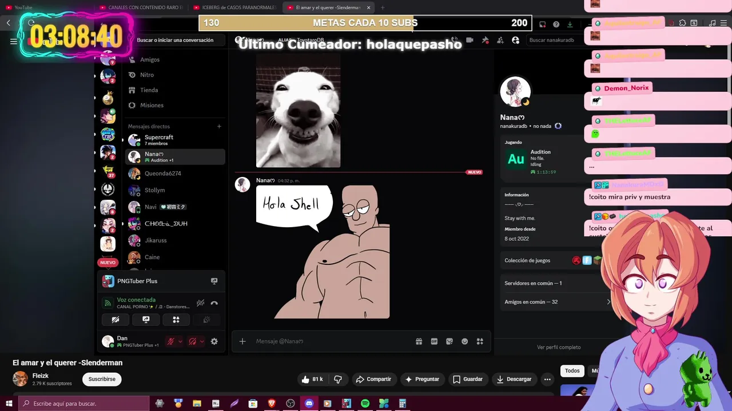Click the Guardar save button
Image resolution: width=732 pixels, height=411 pixels.
(468, 379)
